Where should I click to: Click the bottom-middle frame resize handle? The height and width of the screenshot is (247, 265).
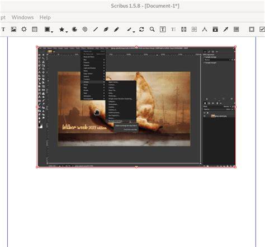pos(136,167)
